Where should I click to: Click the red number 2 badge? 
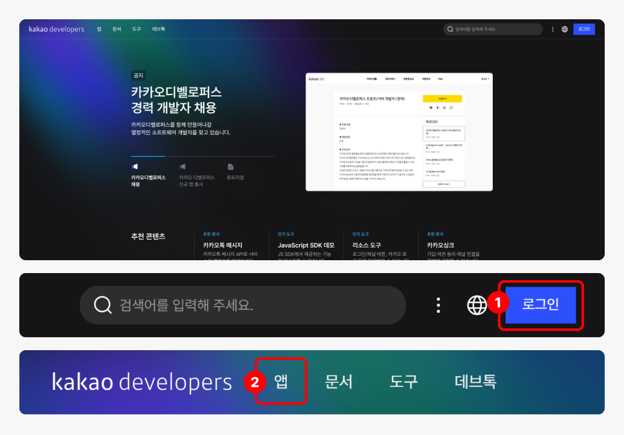point(255,382)
